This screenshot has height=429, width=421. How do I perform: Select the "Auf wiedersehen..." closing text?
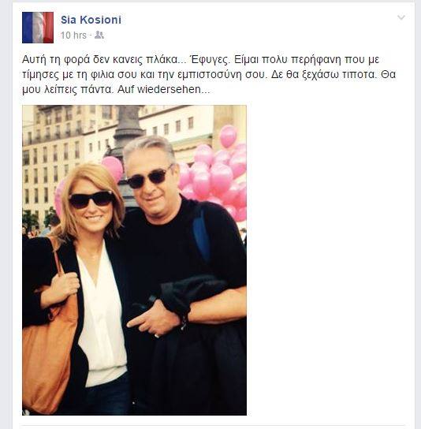pos(163,89)
